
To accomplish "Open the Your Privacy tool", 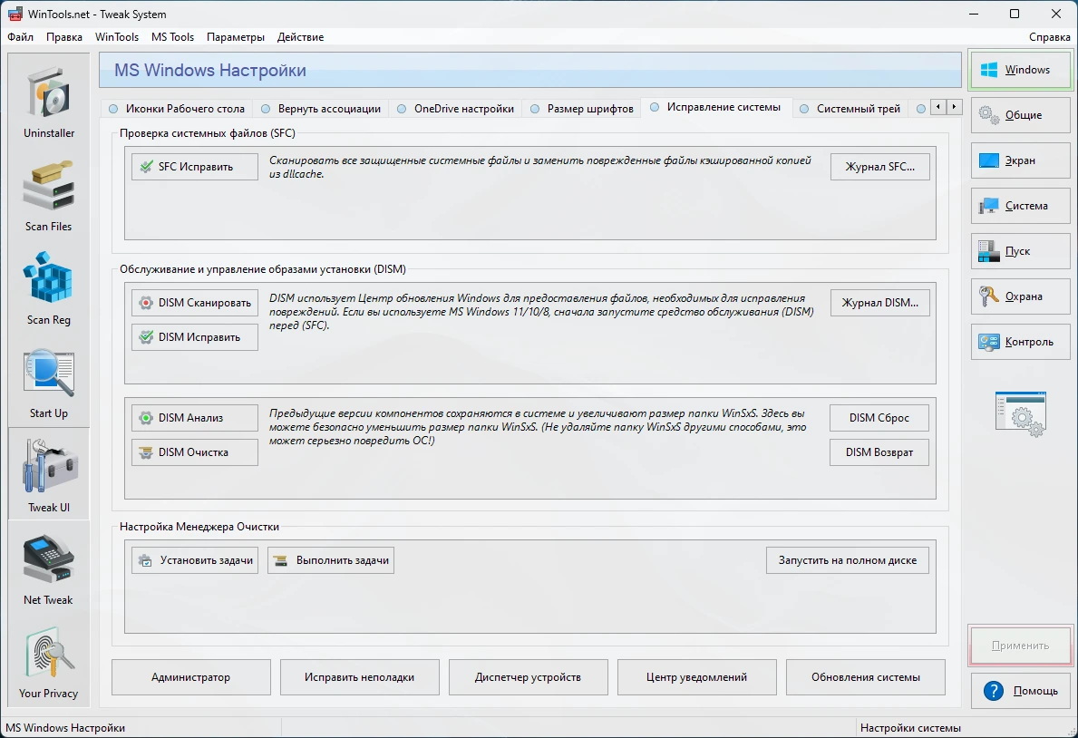I will click(x=49, y=663).
